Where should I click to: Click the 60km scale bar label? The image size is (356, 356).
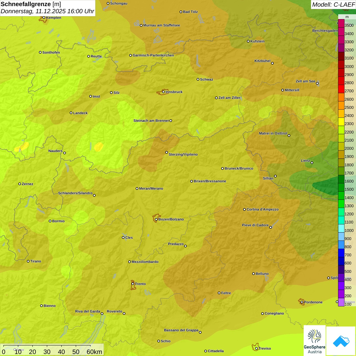tap(94, 352)
